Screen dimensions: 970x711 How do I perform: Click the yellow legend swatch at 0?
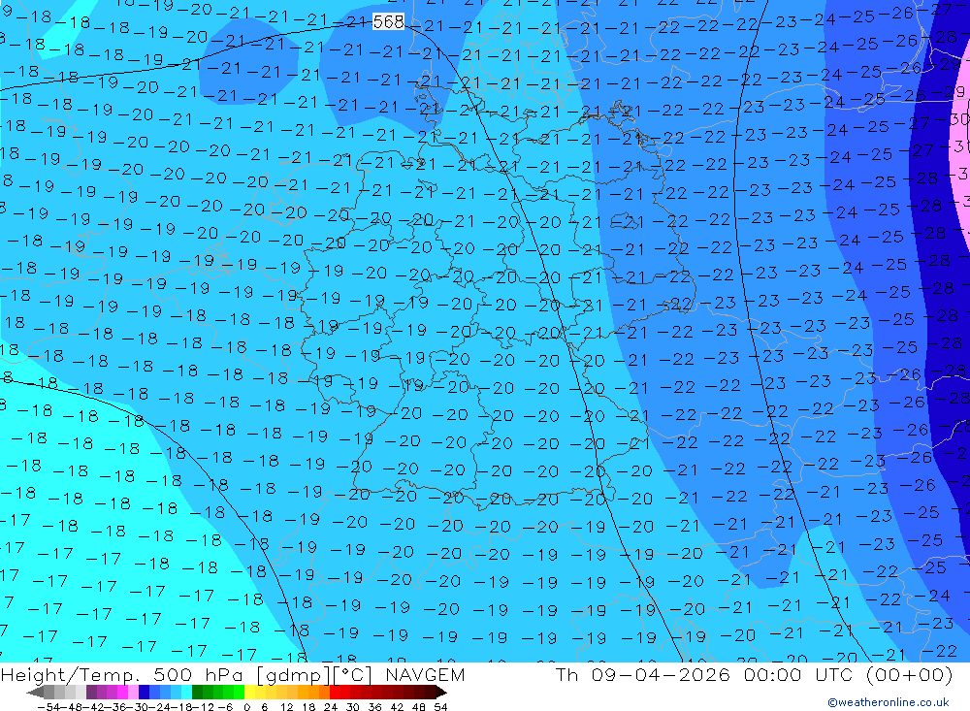(250, 692)
